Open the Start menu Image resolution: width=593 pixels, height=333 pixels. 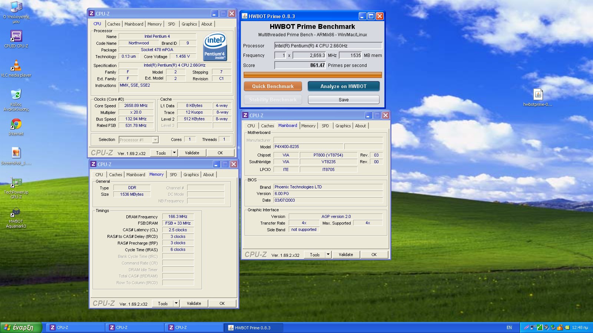pos(21,327)
